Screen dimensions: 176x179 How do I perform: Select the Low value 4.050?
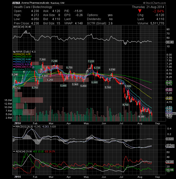(35, 19)
